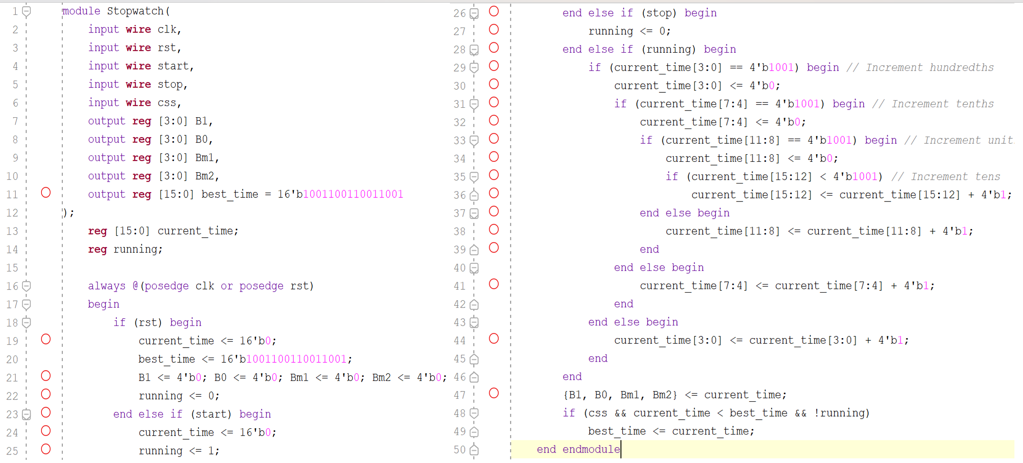
Task: Click the red breakpoint circle on line 44
Action: [x=494, y=339]
